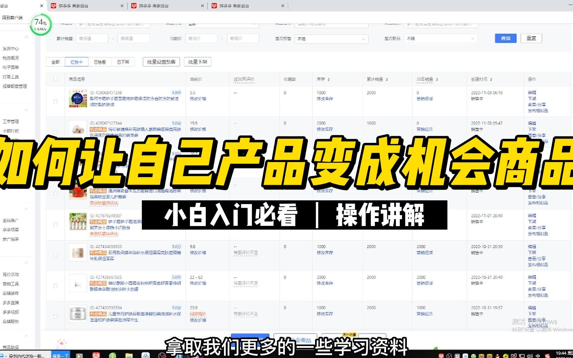
Task: Tick the checkbox for product ID 428069451239
Action: pyautogui.click(x=55, y=102)
